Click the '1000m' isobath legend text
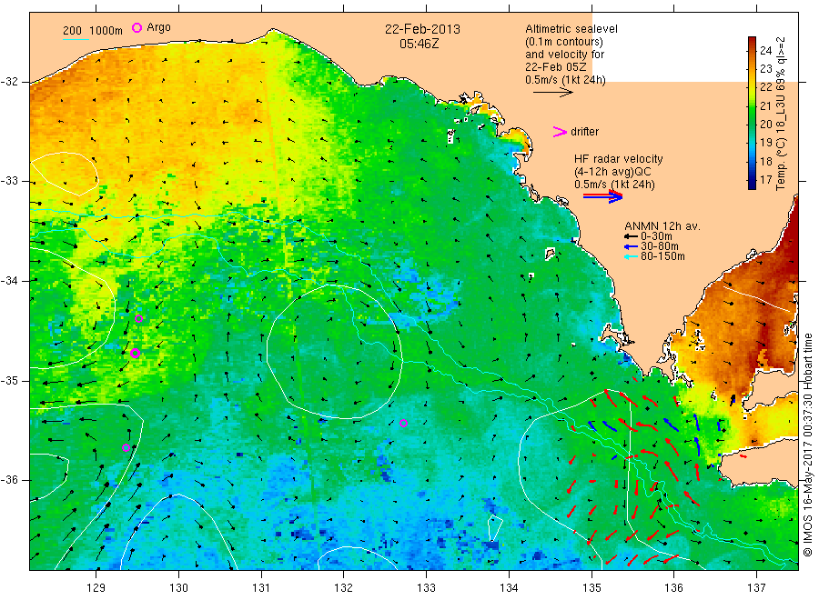 (106, 31)
